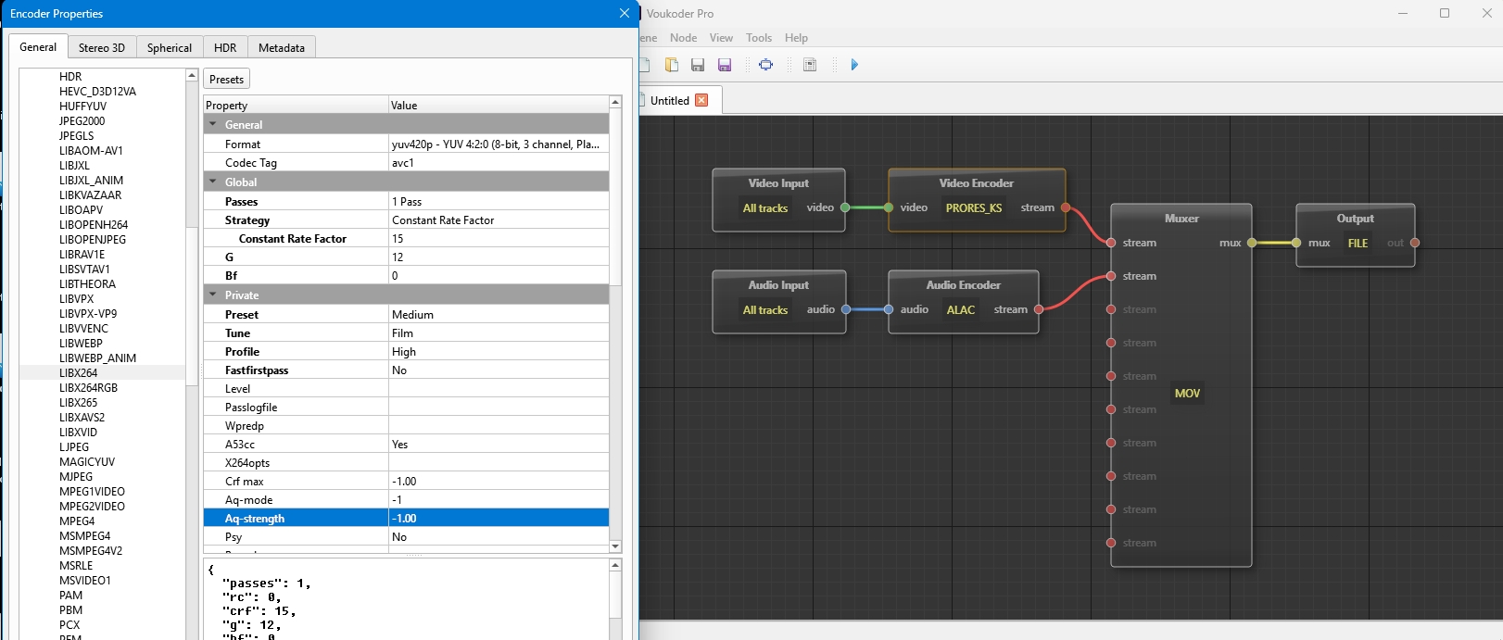Image resolution: width=1503 pixels, height=640 pixels.
Task: Click the JSON preview scroll-up arrow
Action: pos(615,565)
